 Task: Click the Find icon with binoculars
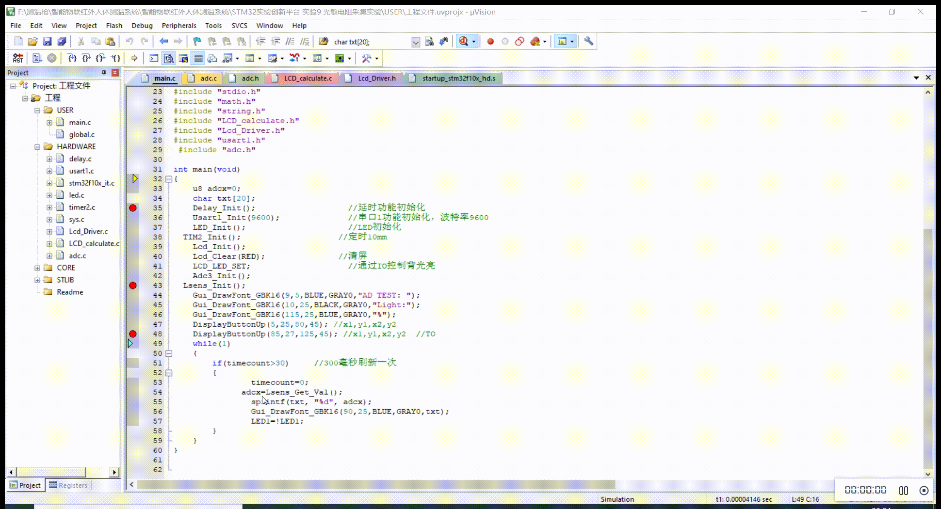(429, 42)
